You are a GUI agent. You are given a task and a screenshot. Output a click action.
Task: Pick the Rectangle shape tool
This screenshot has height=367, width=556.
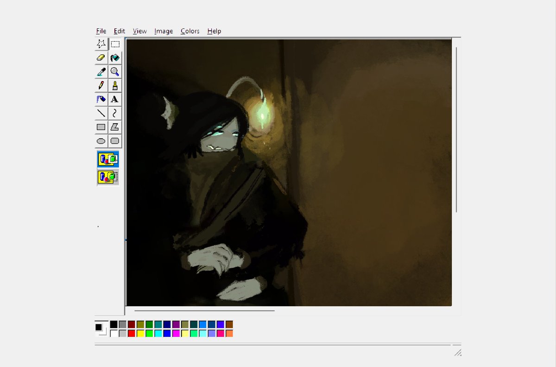[101, 127]
